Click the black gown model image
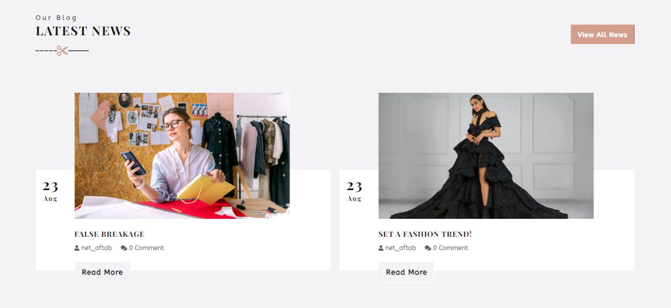671x308 pixels. [486, 156]
